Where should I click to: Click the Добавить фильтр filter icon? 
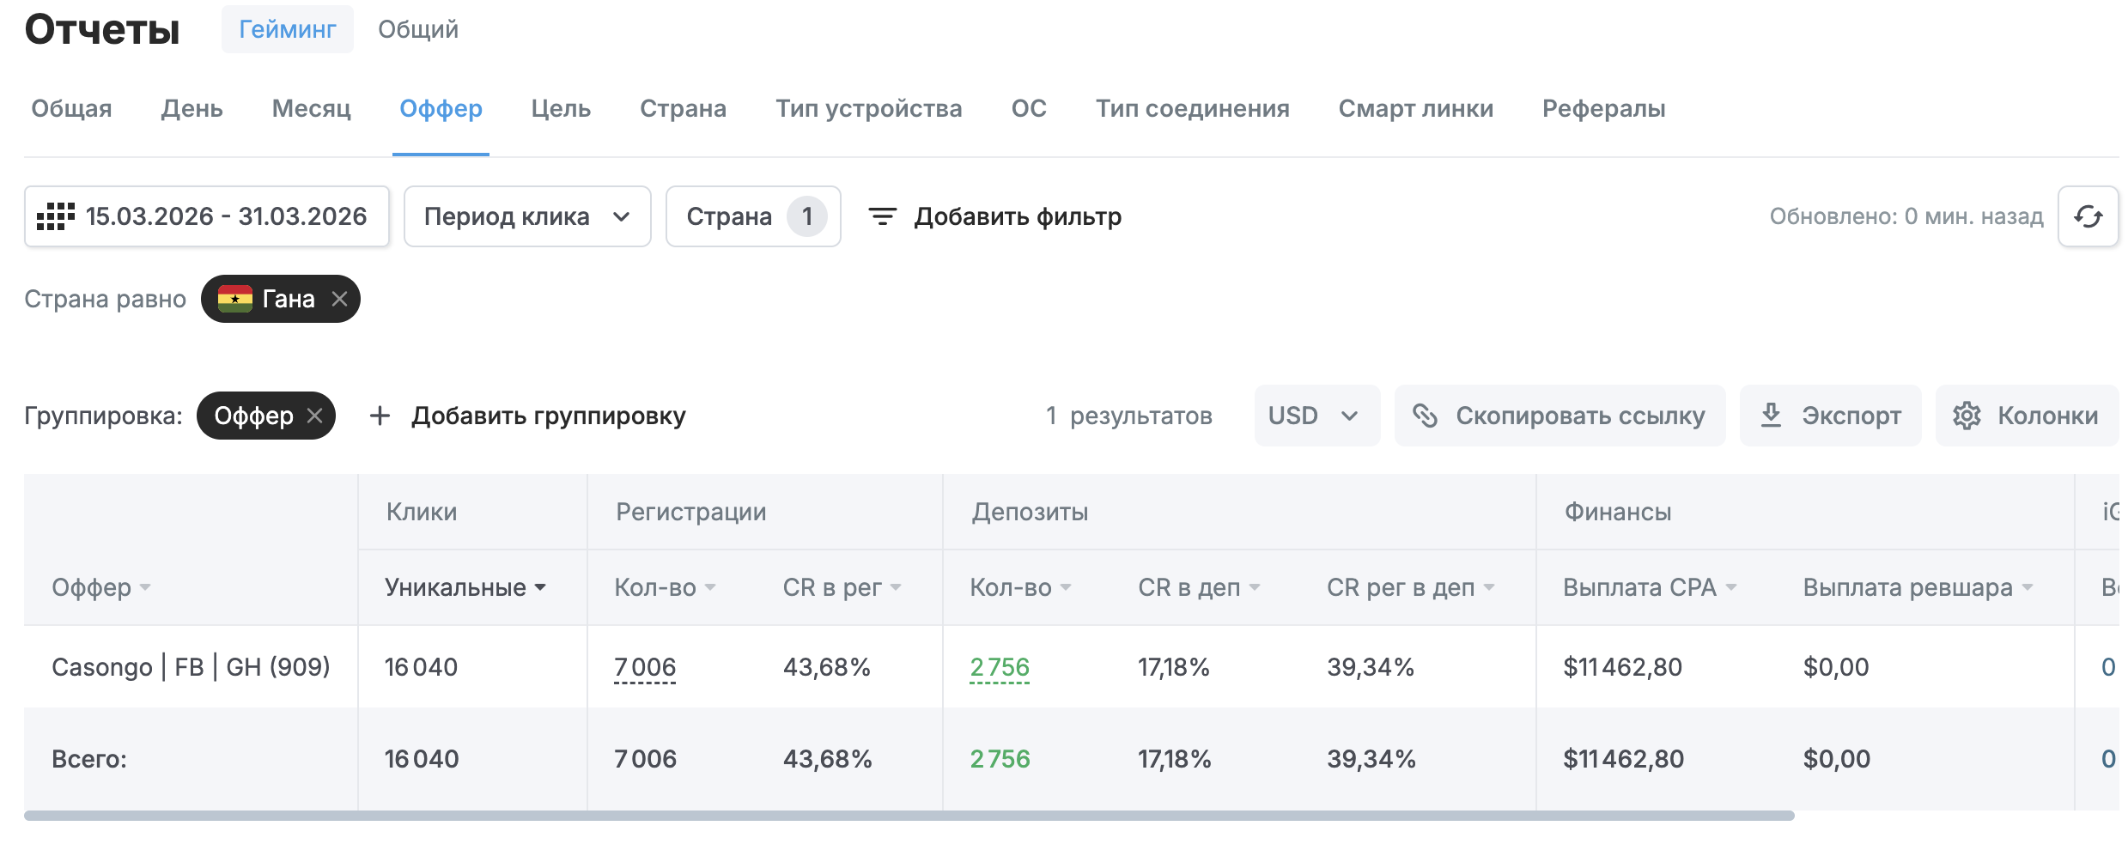[x=883, y=216]
